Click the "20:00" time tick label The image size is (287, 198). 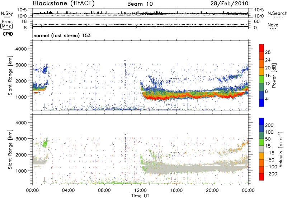(x=212, y=190)
